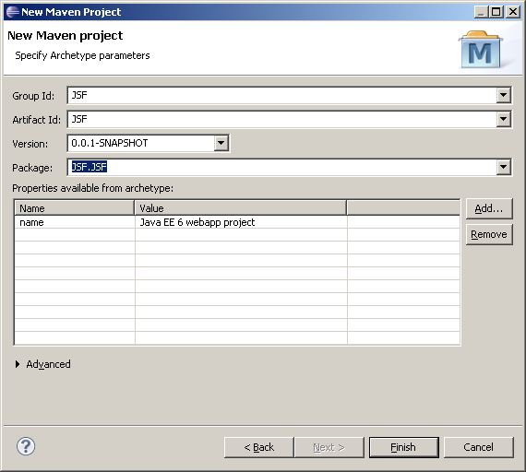Click the 'Java EE 6 webapp project' value
Screen dimensions: 526x472
click(x=197, y=222)
